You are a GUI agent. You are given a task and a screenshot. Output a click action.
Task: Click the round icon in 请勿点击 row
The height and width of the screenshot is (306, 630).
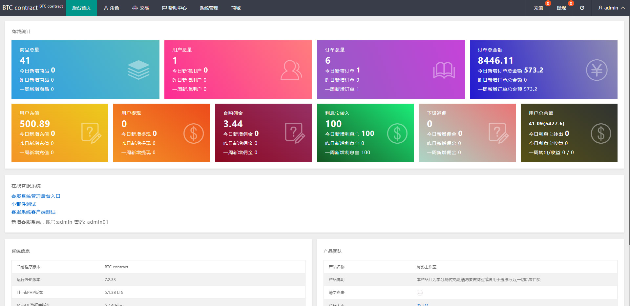point(420,293)
